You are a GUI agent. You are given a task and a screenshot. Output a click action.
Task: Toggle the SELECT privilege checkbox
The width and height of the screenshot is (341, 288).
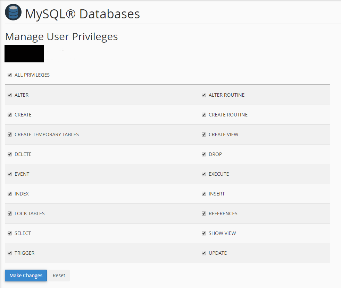pyautogui.click(x=10, y=233)
